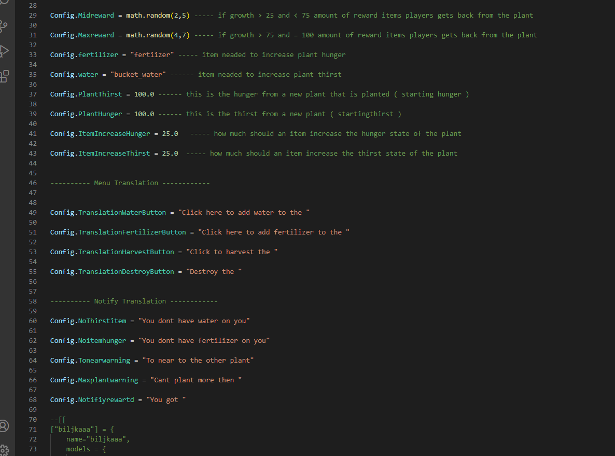Click "Config.fertilizer" in the editor

pos(84,54)
